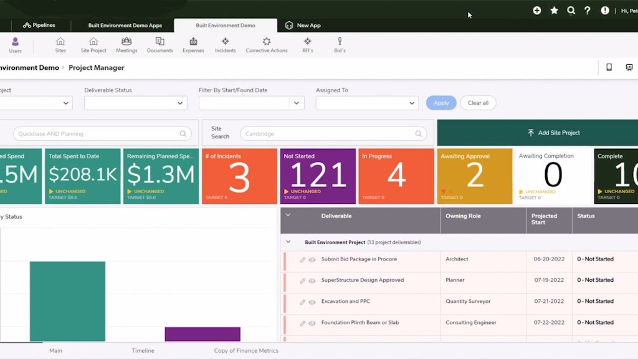Open the search magnifier in the top bar
The width and height of the screenshot is (638, 359).
click(x=571, y=10)
